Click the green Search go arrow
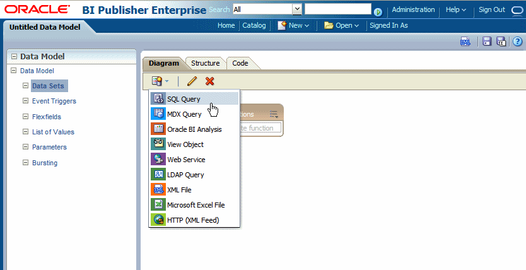Image resolution: width=526 pixels, height=270 pixels. click(x=378, y=12)
